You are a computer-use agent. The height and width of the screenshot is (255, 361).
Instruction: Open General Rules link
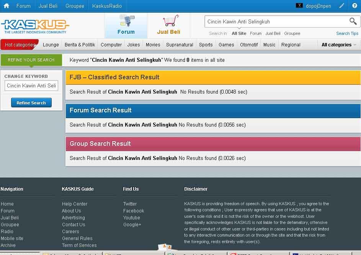pos(77,239)
